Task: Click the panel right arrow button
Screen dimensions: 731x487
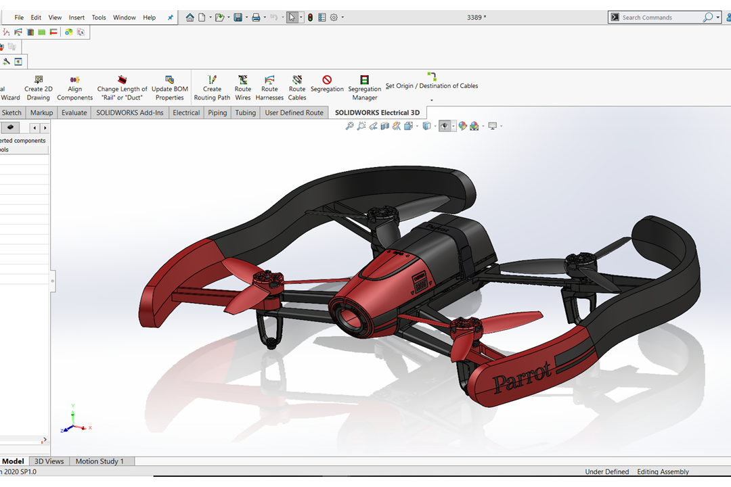Action: [x=45, y=127]
